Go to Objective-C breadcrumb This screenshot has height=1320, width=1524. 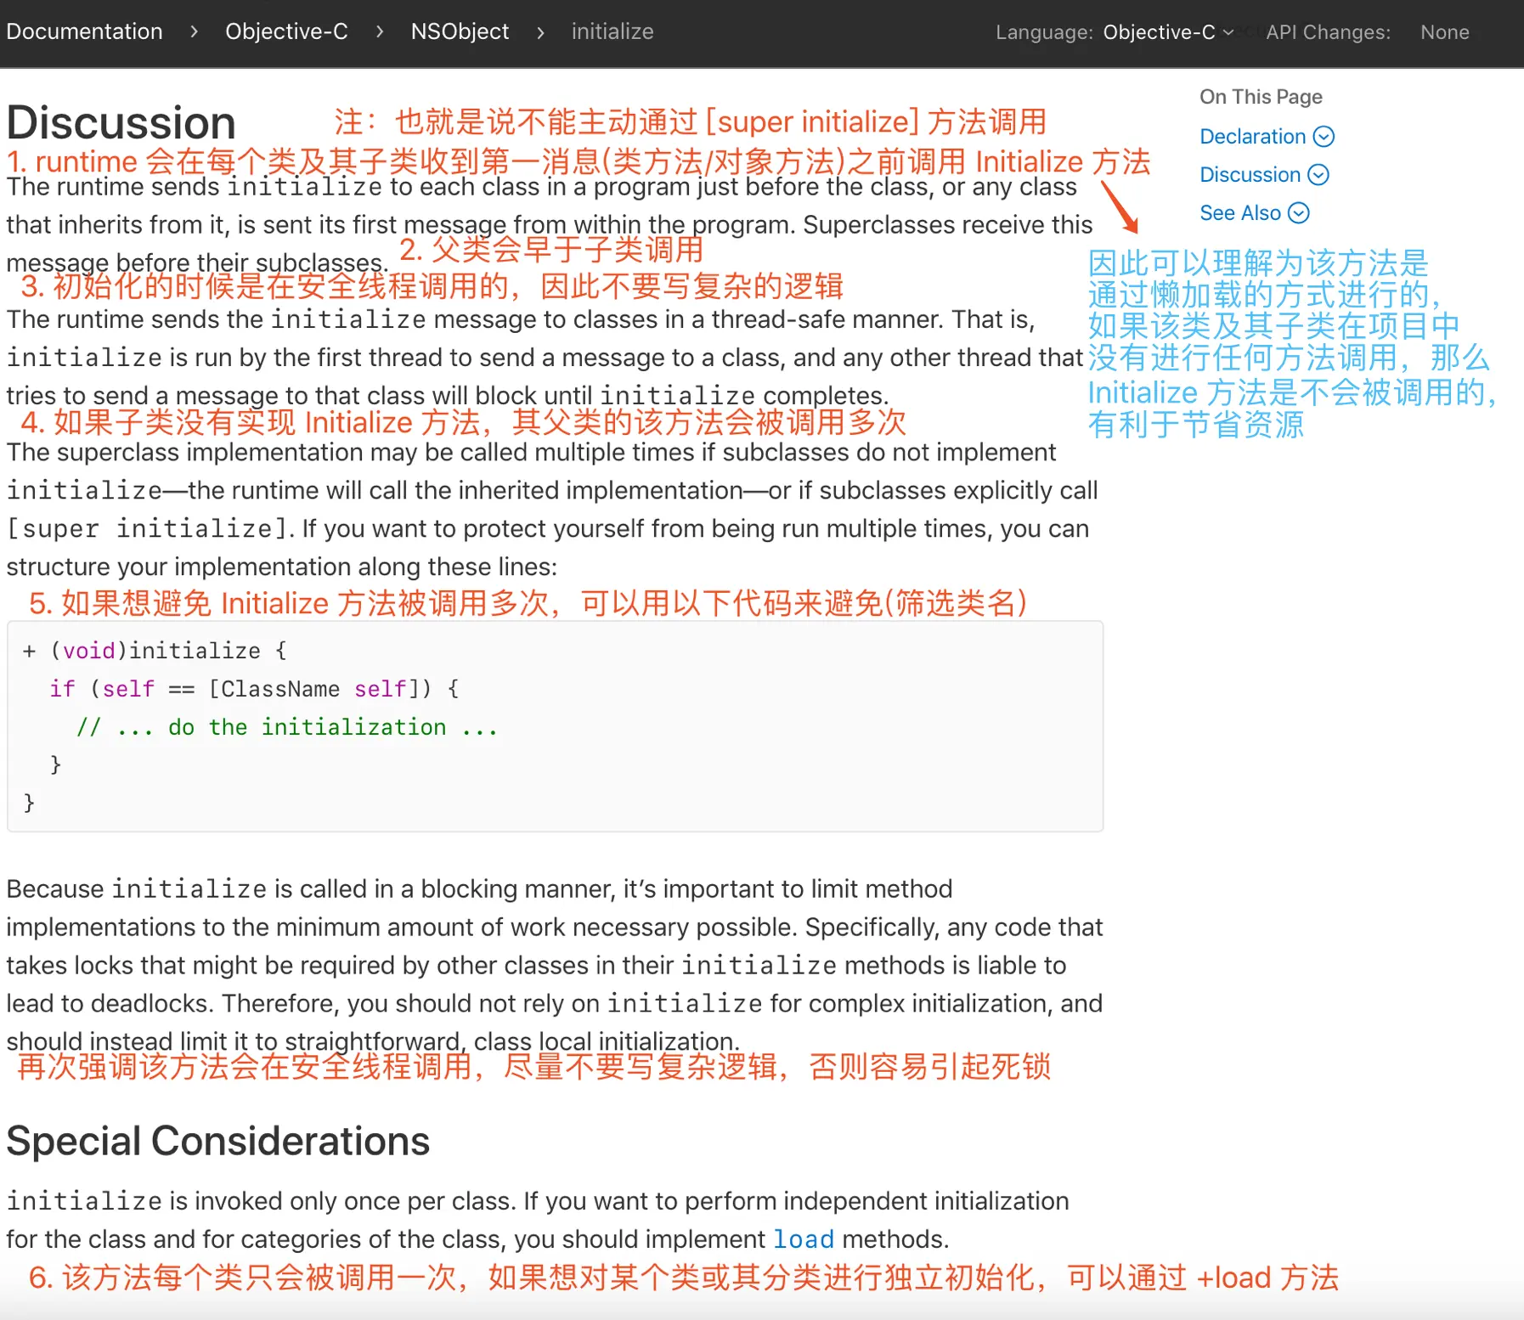286,31
